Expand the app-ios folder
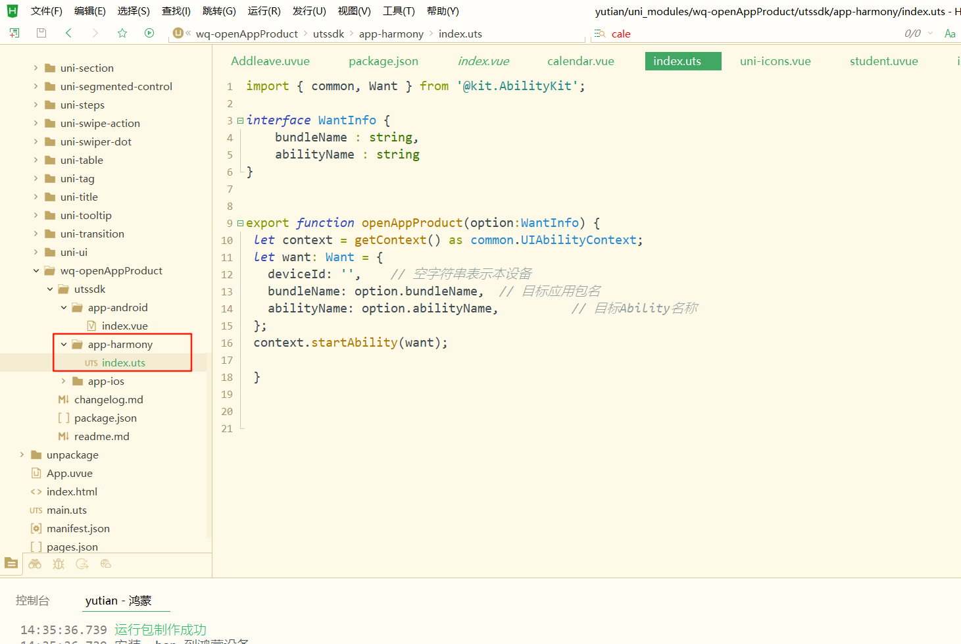The image size is (961, 644). [64, 381]
